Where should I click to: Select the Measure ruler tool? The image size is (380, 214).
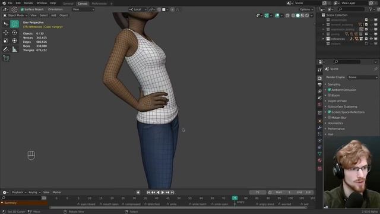pyautogui.click(x=14, y=49)
